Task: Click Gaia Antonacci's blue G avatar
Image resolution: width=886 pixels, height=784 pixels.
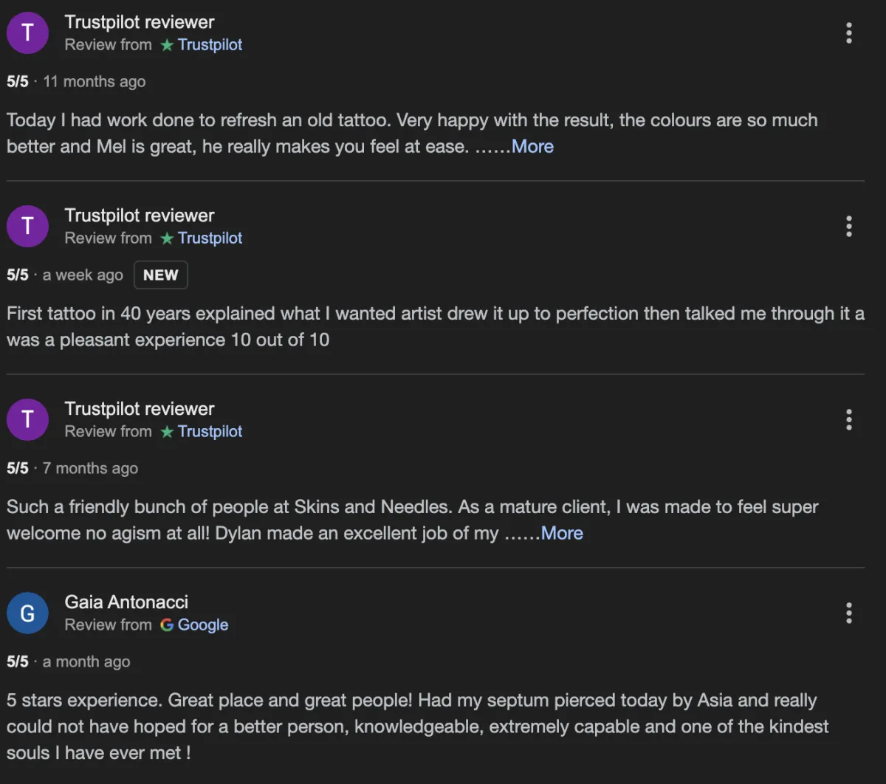Action: pyautogui.click(x=27, y=613)
